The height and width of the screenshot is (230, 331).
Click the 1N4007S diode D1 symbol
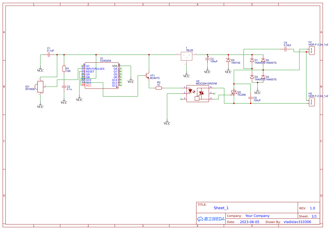point(252,61)
